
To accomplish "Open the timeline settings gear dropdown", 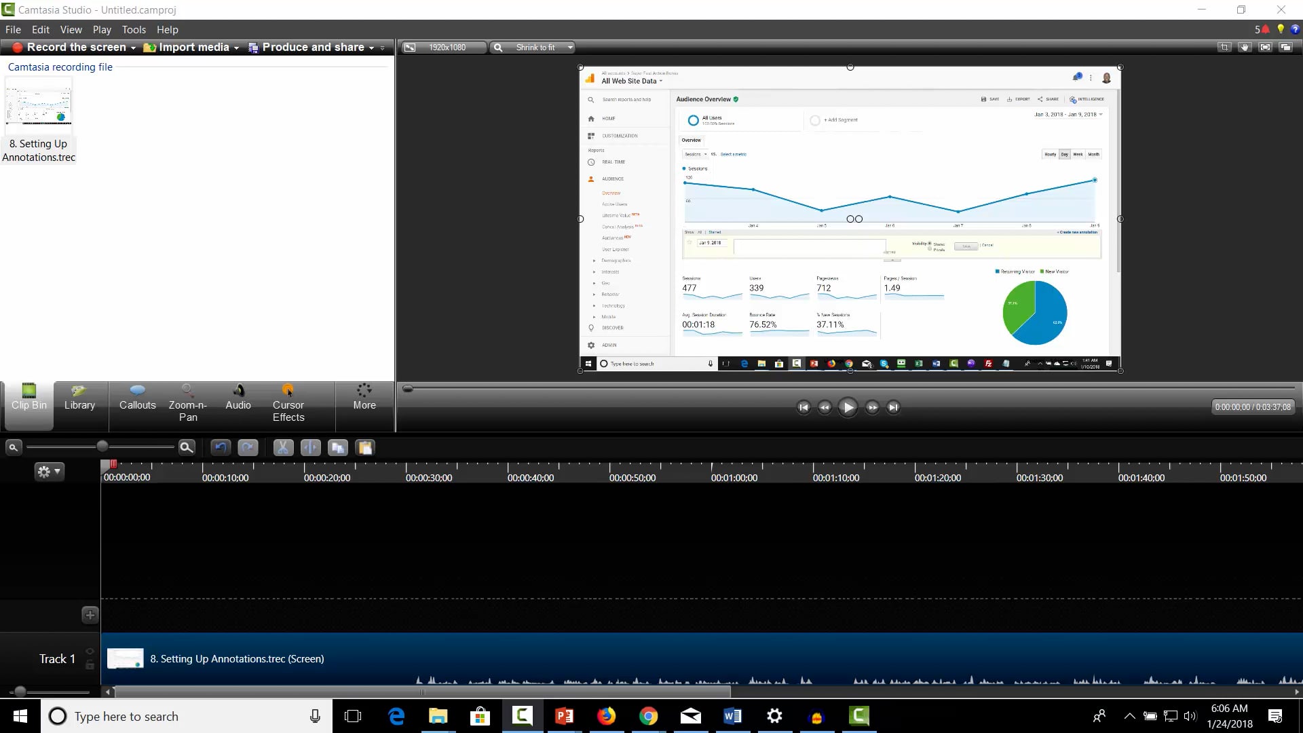I will pos(50,471).
